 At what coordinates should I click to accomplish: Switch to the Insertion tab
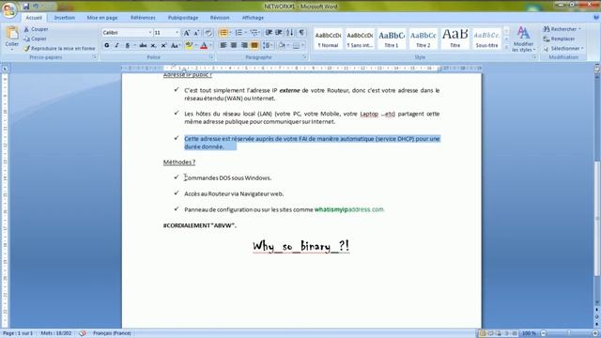[65, 18]
